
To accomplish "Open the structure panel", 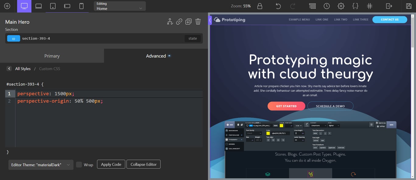I will click(312, 6).
